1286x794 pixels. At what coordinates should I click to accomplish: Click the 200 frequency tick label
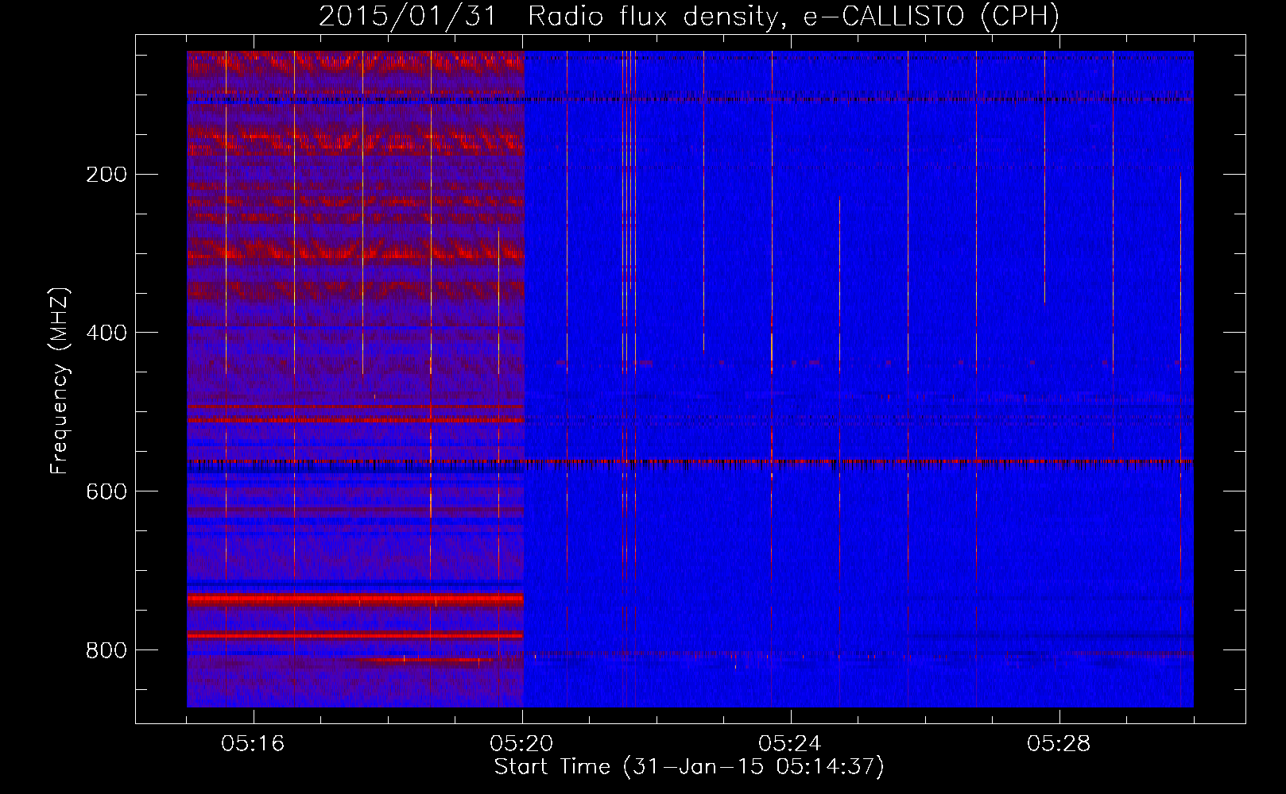107,174
